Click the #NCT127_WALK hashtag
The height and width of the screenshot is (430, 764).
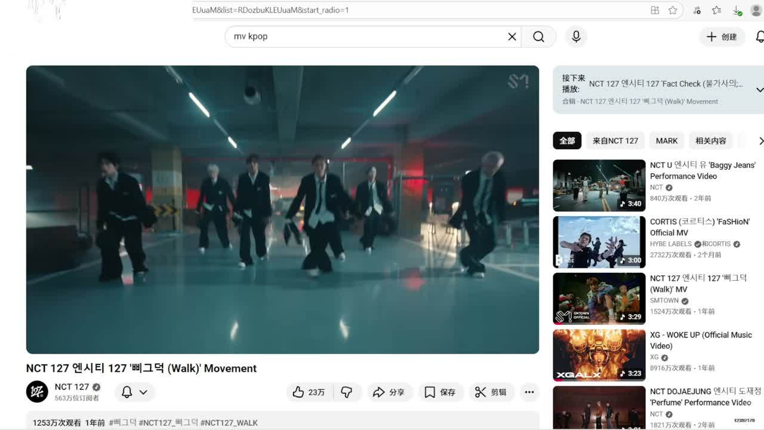(x=229, y=423)
